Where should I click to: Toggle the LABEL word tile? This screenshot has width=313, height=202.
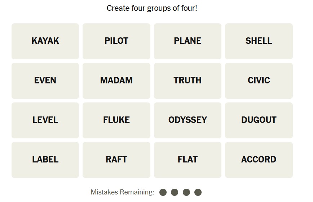pos(45,160)
